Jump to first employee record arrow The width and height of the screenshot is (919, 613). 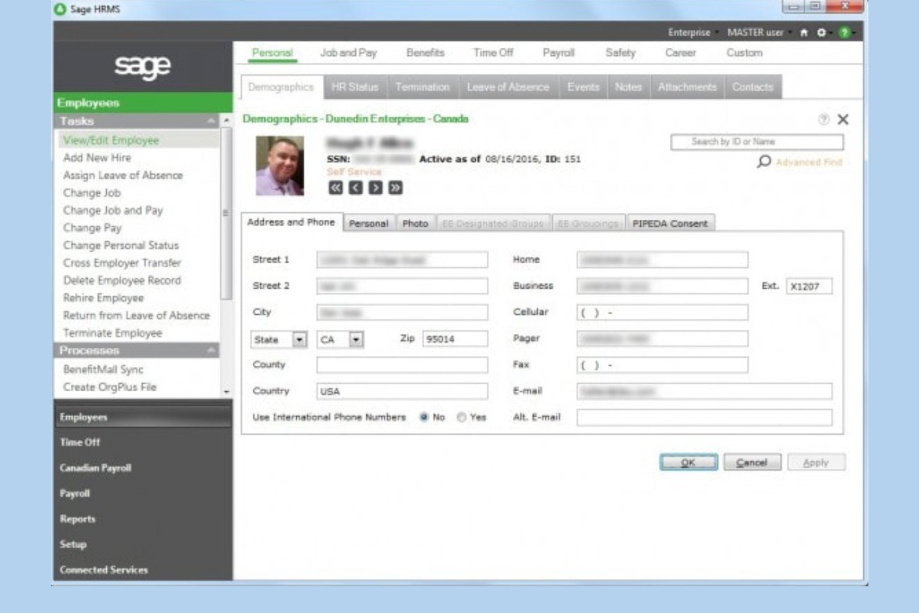335,188
